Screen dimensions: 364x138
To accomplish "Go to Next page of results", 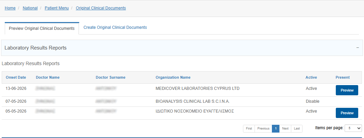I will pyautogui.click(x=285, y=129).
